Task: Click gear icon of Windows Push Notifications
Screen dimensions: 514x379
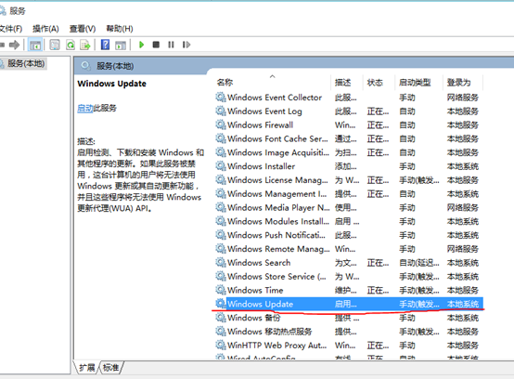Action: pos(221,235)
